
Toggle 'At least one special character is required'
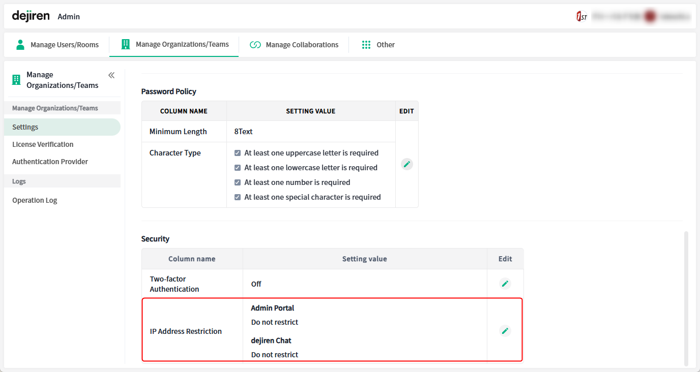[x=238, y=197]
